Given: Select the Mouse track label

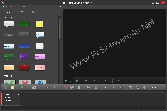Looking at the screenshot, I should 7,97.
